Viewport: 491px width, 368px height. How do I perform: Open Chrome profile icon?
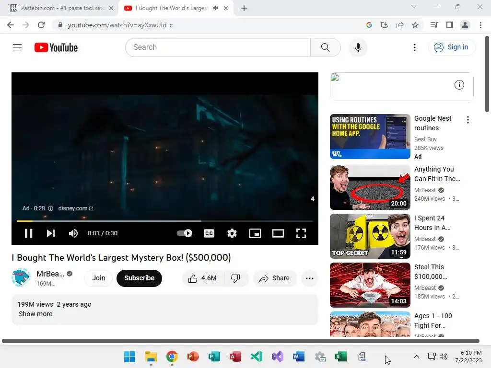pyautogui.click(x=465, y=25)
